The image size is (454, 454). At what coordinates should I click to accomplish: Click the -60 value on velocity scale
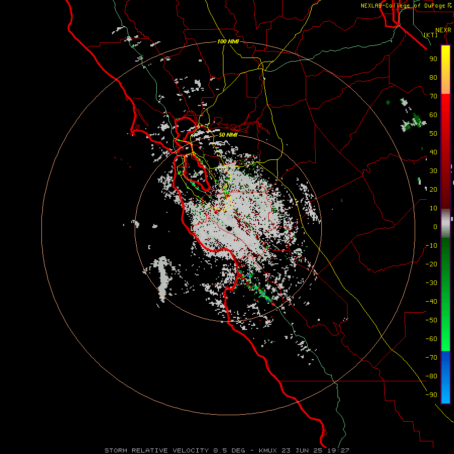click(431, 339)
